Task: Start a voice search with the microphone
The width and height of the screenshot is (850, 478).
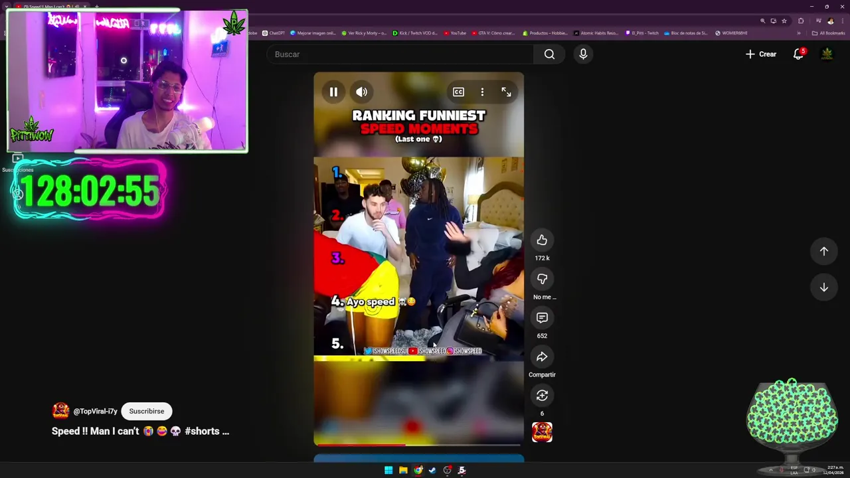Action: click(583, 54)
